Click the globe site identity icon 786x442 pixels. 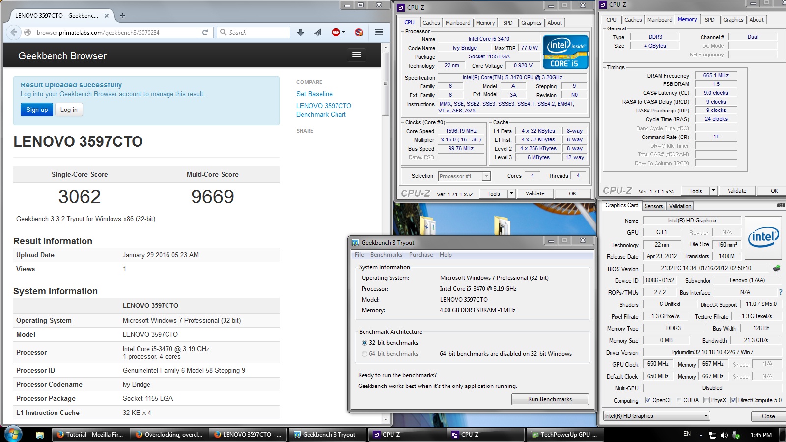pos(28,32)
